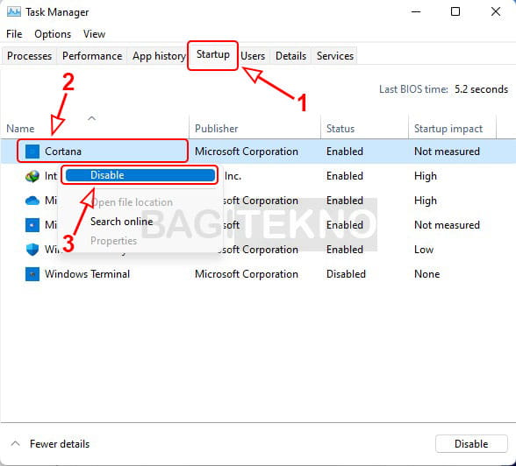Click the OneDrive cloud icon
Viewport: 516px width, 466px height.
click(32, 201)
